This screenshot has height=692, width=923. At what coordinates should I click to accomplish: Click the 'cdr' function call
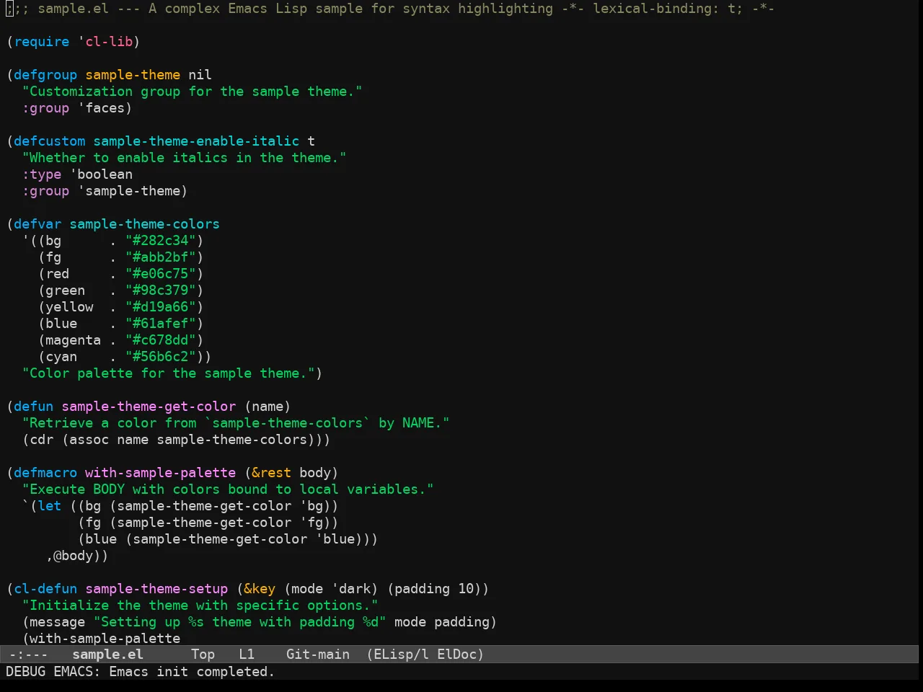coord(42,440)
